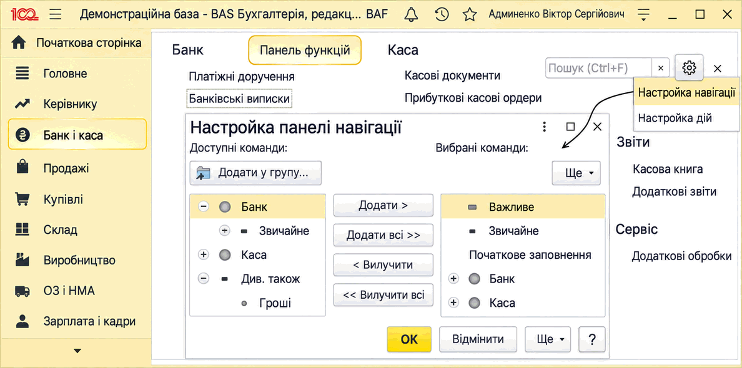This screenshot has height=368, width=742.
Task: Click the Додати у групу folder icon
Action: pyautogui.click(x=202, y=173)
